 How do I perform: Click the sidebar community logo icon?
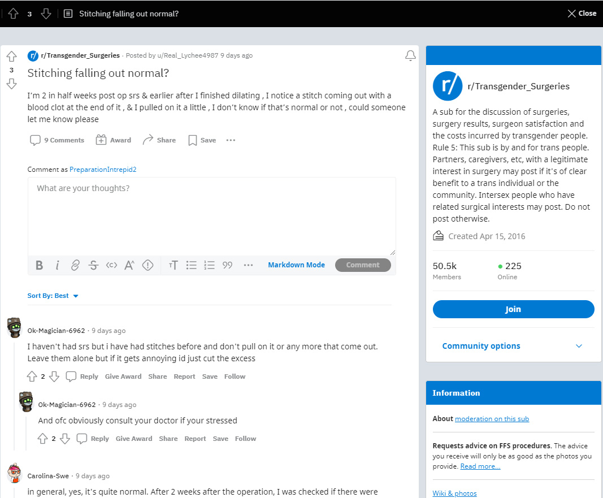(448, 86)
